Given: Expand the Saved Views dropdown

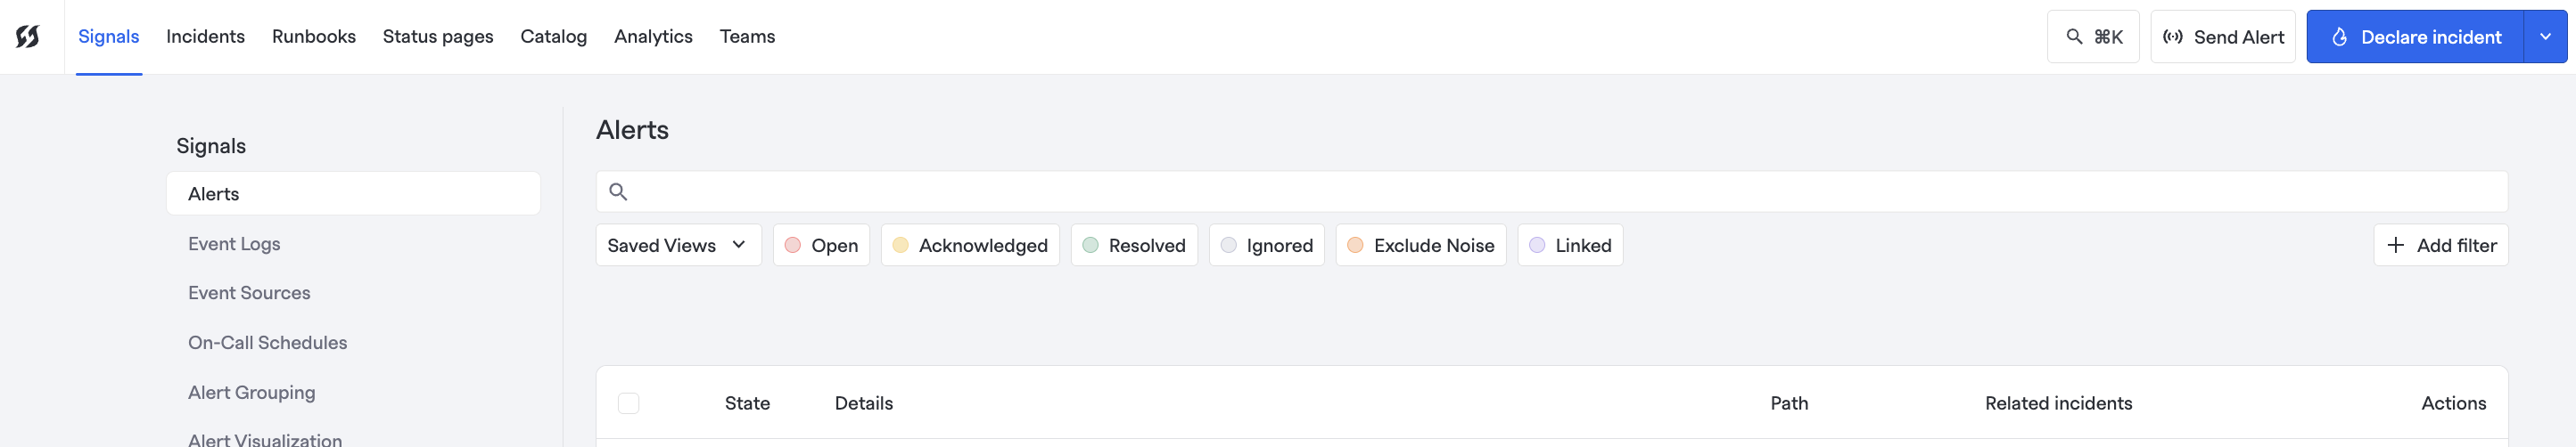Looking at the screenshot, I should (678, 246).
